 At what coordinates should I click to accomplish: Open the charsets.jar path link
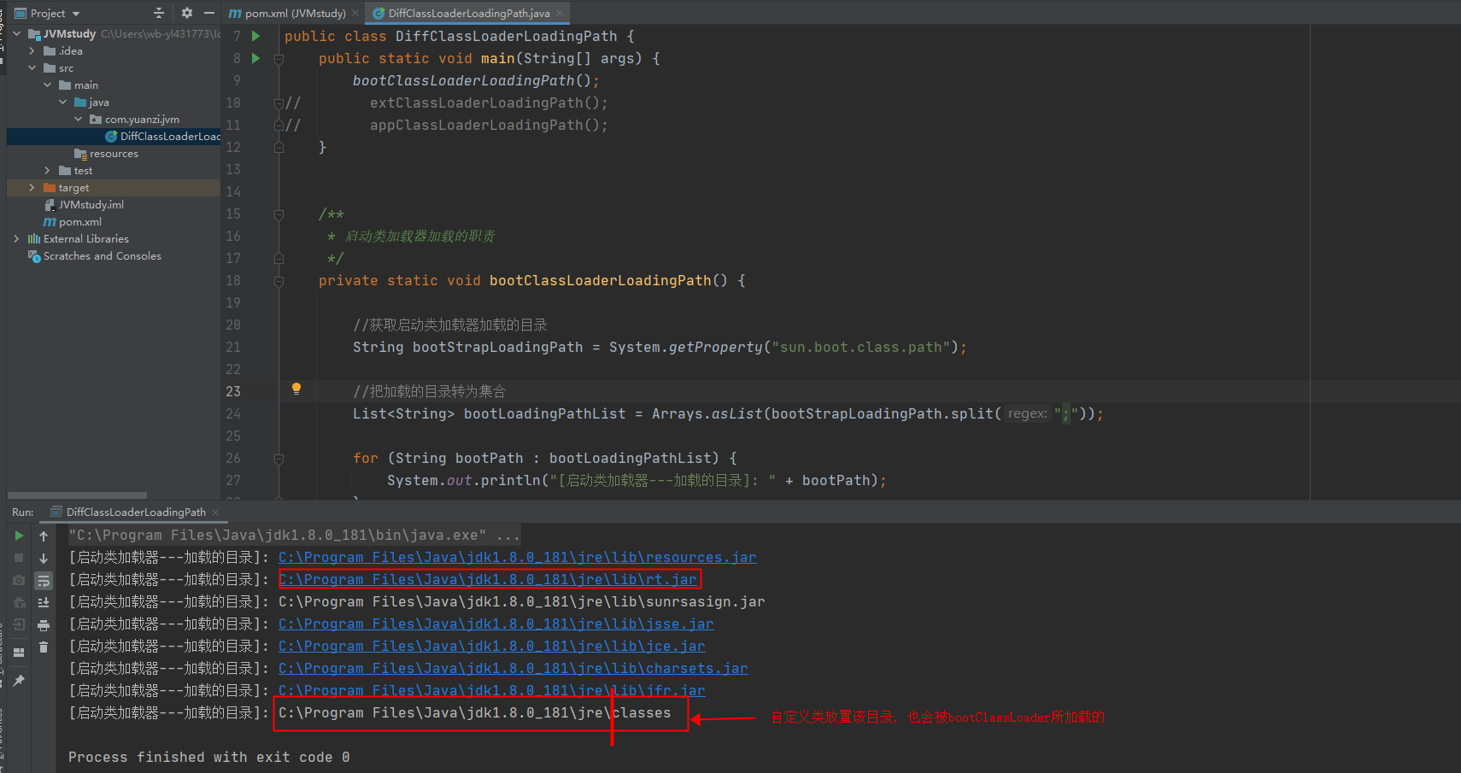(513, 669)
